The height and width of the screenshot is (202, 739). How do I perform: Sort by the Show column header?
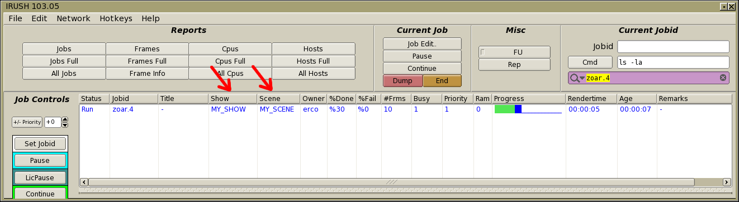(x=233, y=99)
